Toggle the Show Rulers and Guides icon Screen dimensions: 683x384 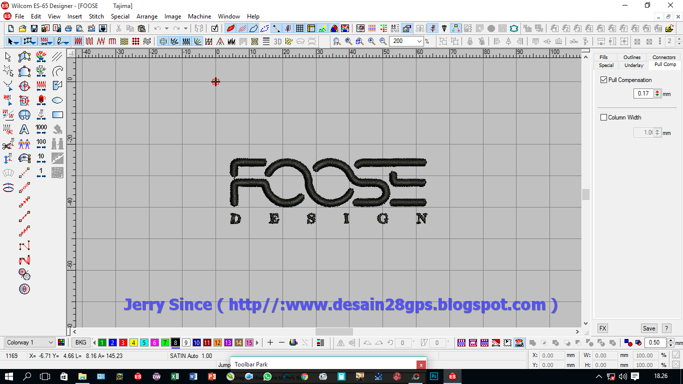pos(311,28)
